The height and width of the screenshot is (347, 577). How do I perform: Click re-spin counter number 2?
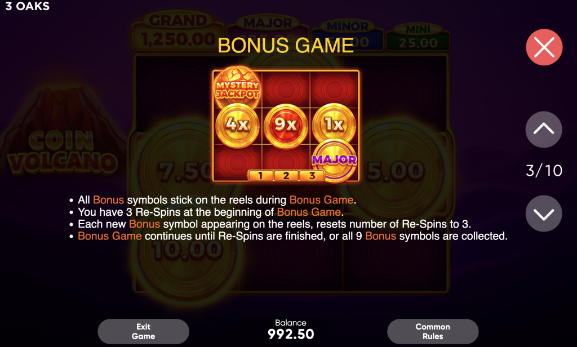click(286, 176)
